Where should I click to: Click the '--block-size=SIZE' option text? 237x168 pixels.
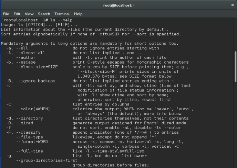[37, 67]
